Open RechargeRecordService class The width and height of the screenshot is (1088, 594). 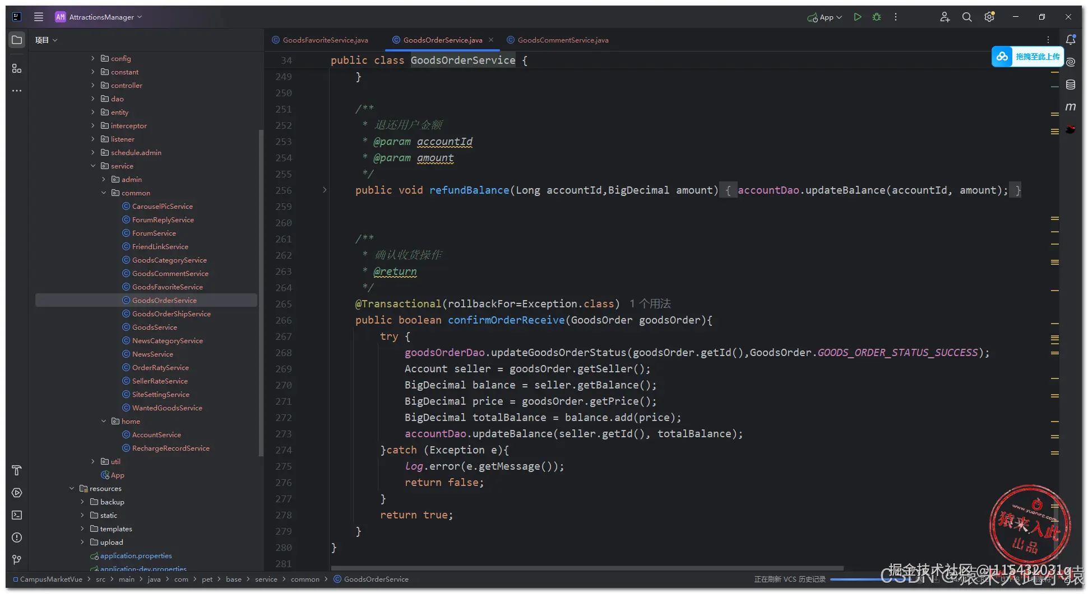click(x=171, y=448)
